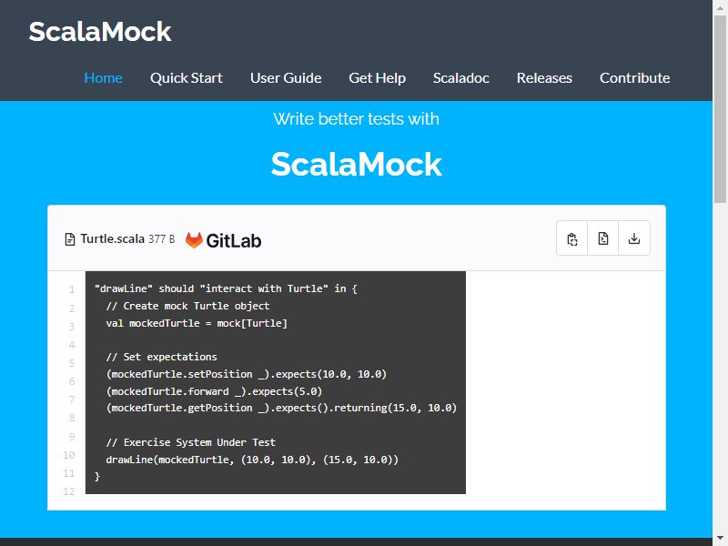
Task: Open the Scaladoc link
Action: [461, 78]
